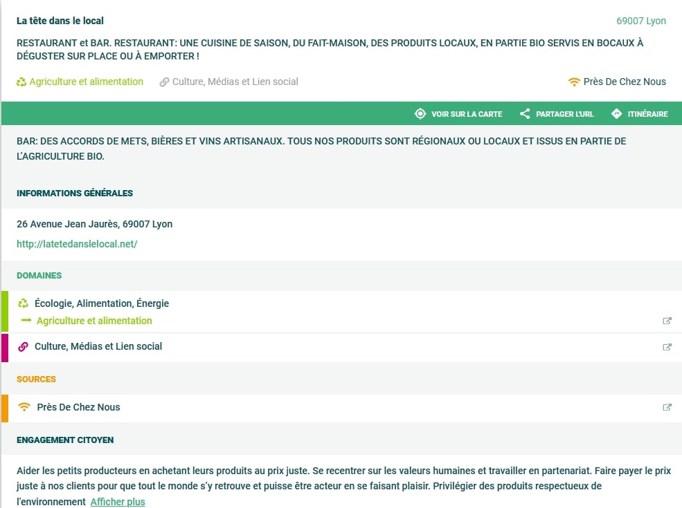This screenshot has height=508, width=682.
Task: Click the Partager l'URL label
Action: [564, 114]
